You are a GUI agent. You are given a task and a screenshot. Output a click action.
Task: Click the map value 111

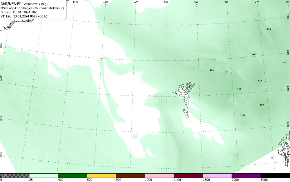tap(212, 70)
